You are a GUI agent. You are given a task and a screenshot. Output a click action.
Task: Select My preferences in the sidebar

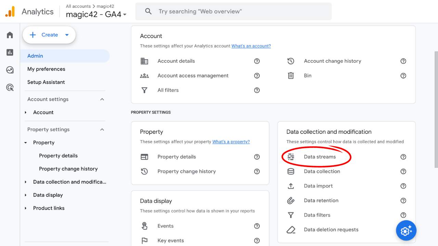(46, 69)
